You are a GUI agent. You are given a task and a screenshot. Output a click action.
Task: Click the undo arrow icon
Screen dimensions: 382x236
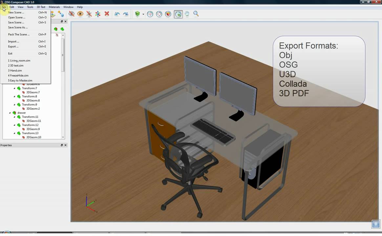pos(117,14)
